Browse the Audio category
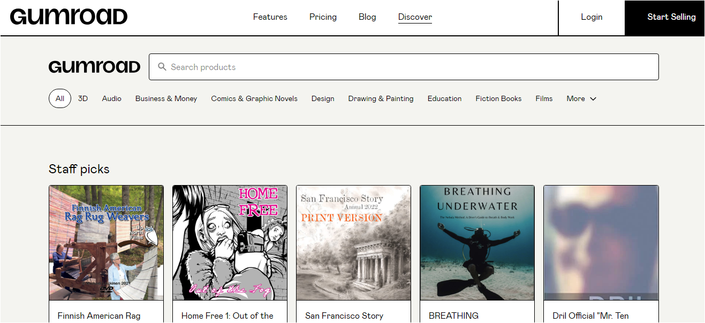Image resolution: width=705 pixels, height=323 pixels. click(112, 98)
